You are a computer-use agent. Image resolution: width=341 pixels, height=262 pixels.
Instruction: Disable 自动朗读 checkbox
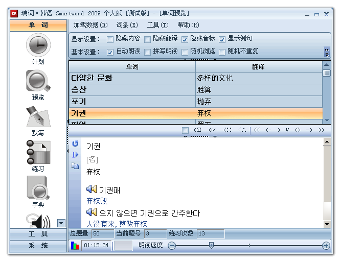[110, 52]
